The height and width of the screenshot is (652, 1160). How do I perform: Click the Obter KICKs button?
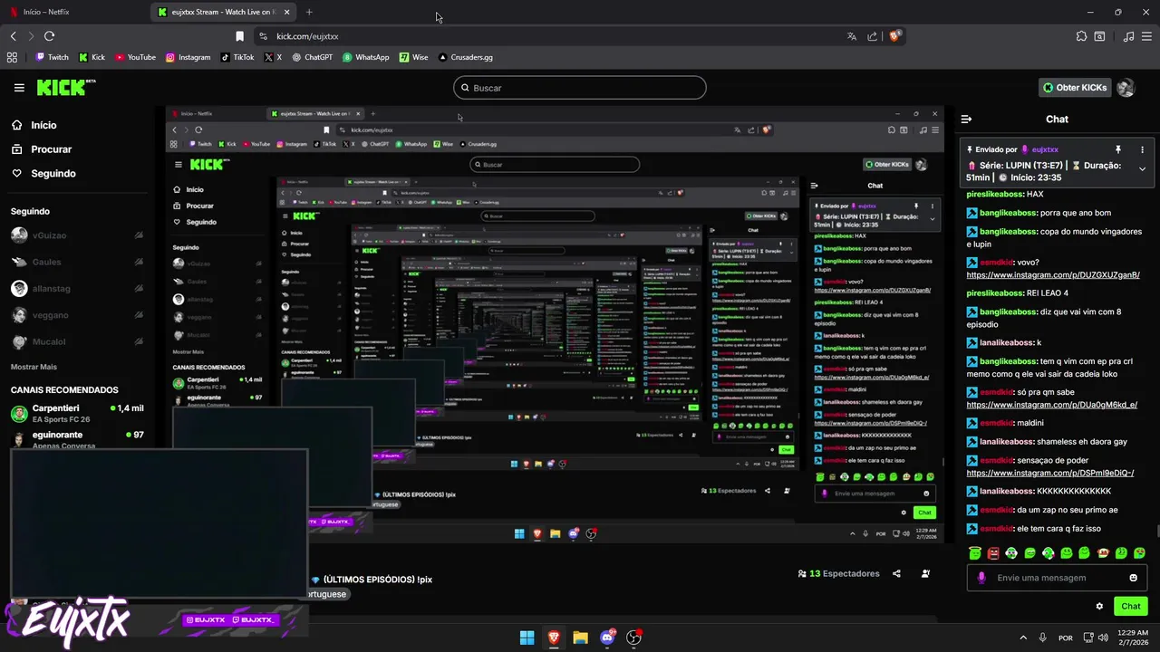1075,88
